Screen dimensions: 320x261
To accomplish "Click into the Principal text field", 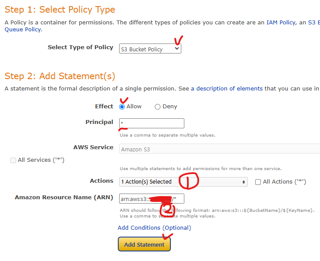I will pos(152,124).
